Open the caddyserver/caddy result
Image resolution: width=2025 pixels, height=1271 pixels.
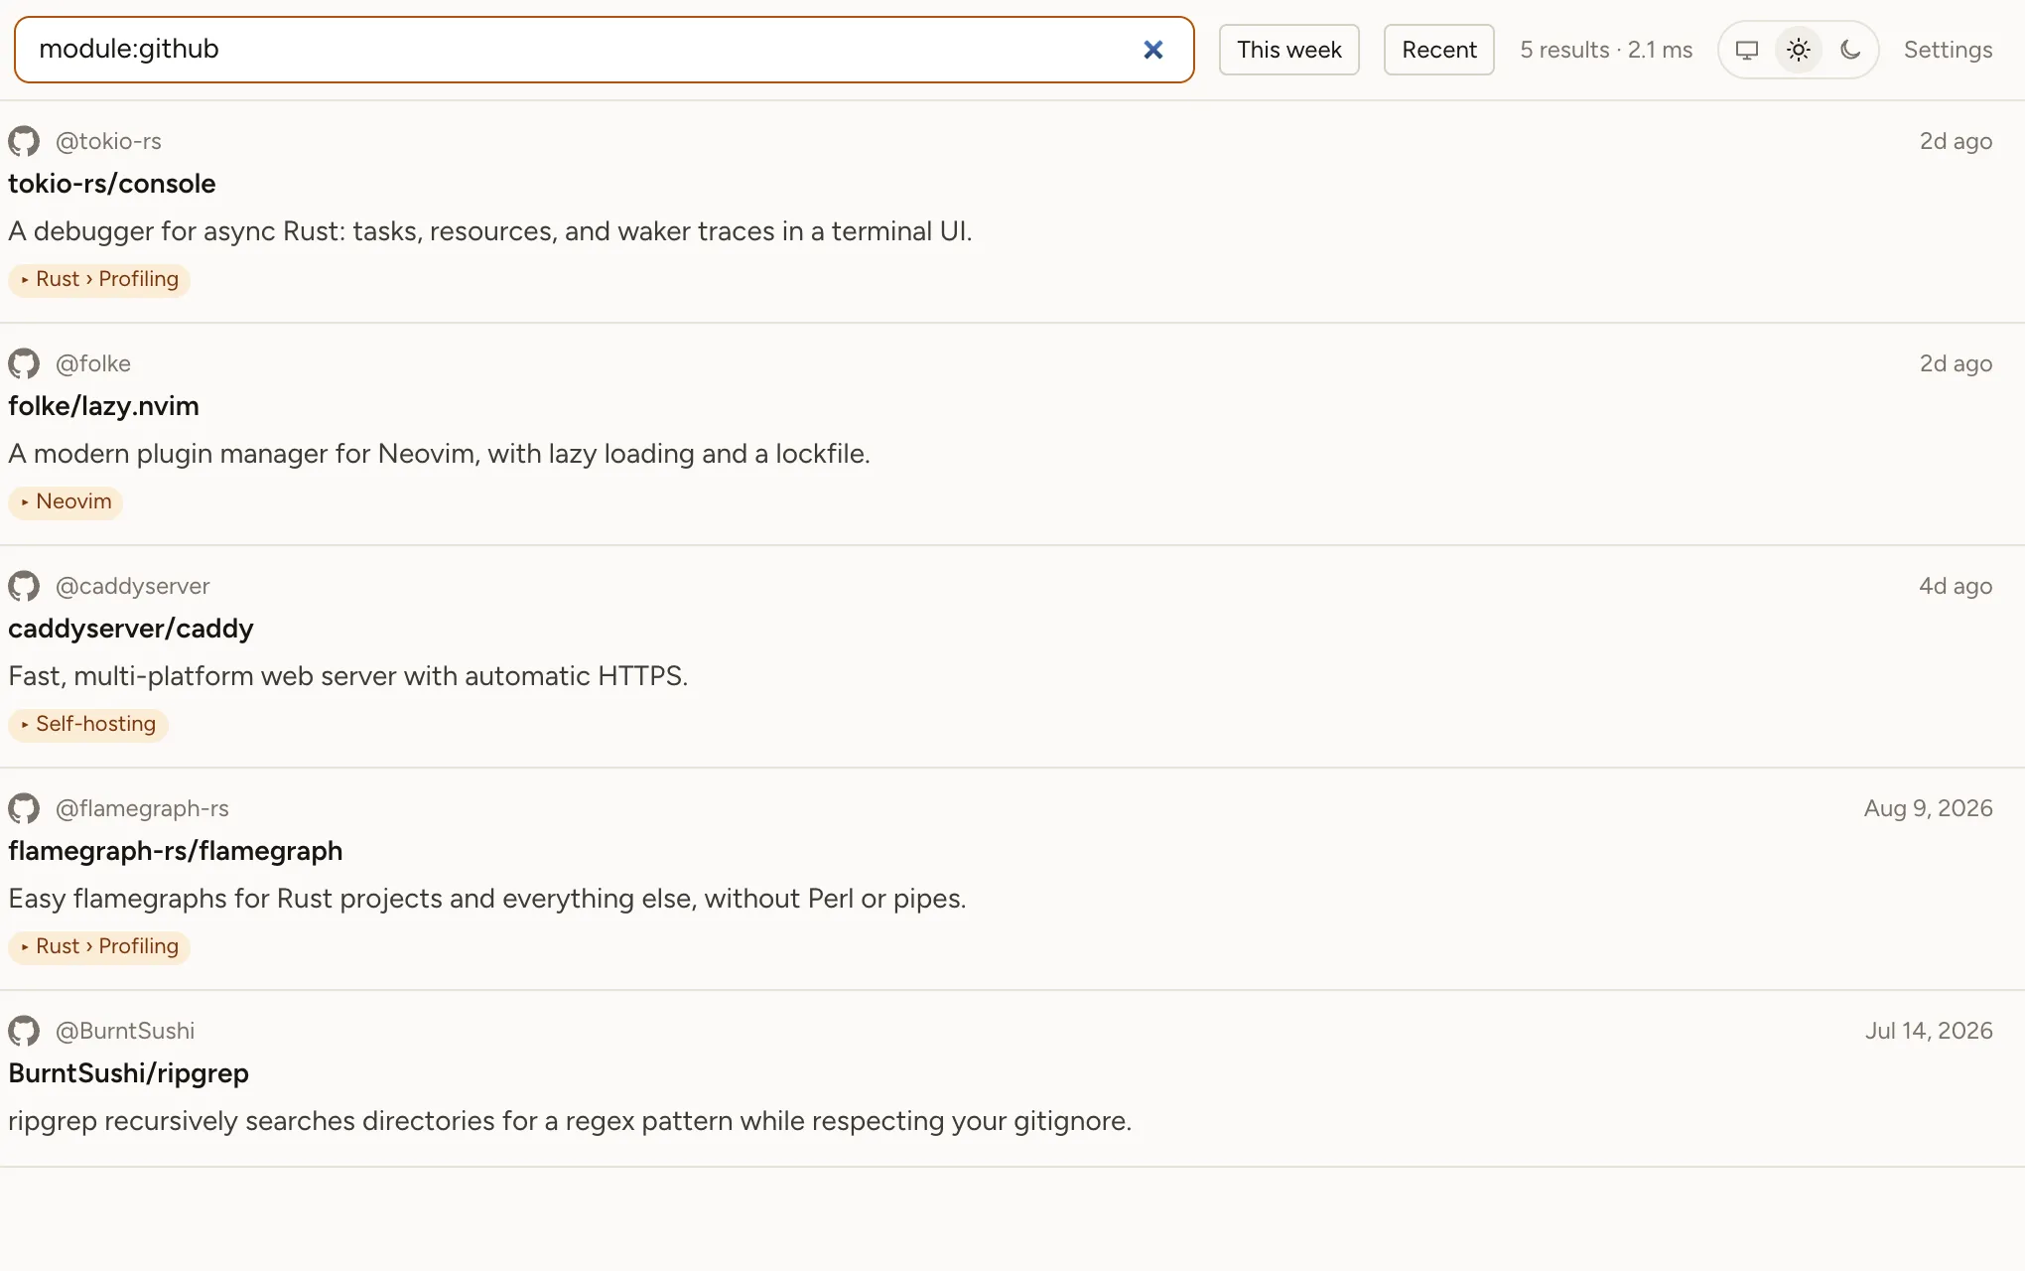[x=131, y=629]
